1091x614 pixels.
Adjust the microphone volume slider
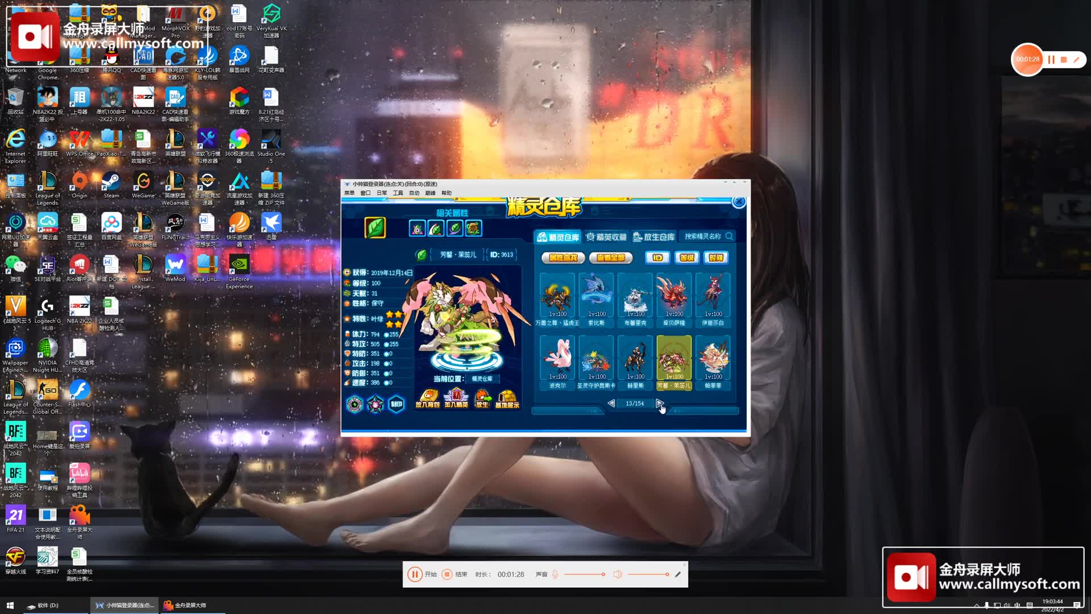point(584,574)
